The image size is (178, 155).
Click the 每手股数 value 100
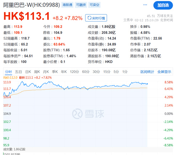pos(23,62)
